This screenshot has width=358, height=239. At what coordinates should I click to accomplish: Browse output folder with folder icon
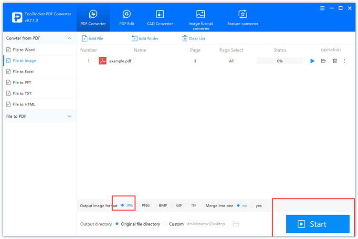tap(236, 224)
